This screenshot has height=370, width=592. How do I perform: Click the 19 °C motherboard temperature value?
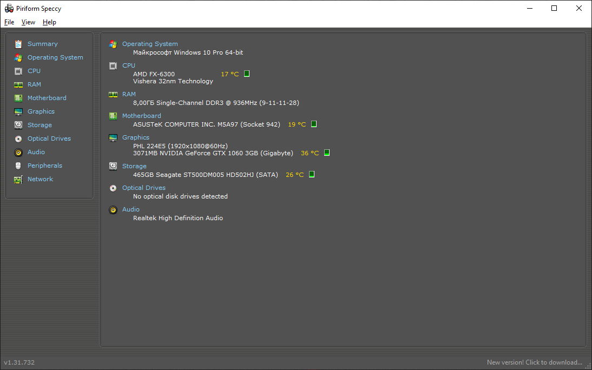tap(297, 124)
